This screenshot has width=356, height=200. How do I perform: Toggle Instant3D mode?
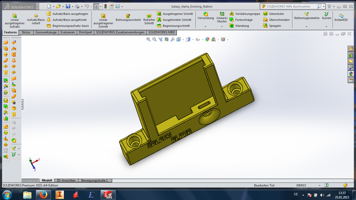(341, 17)
